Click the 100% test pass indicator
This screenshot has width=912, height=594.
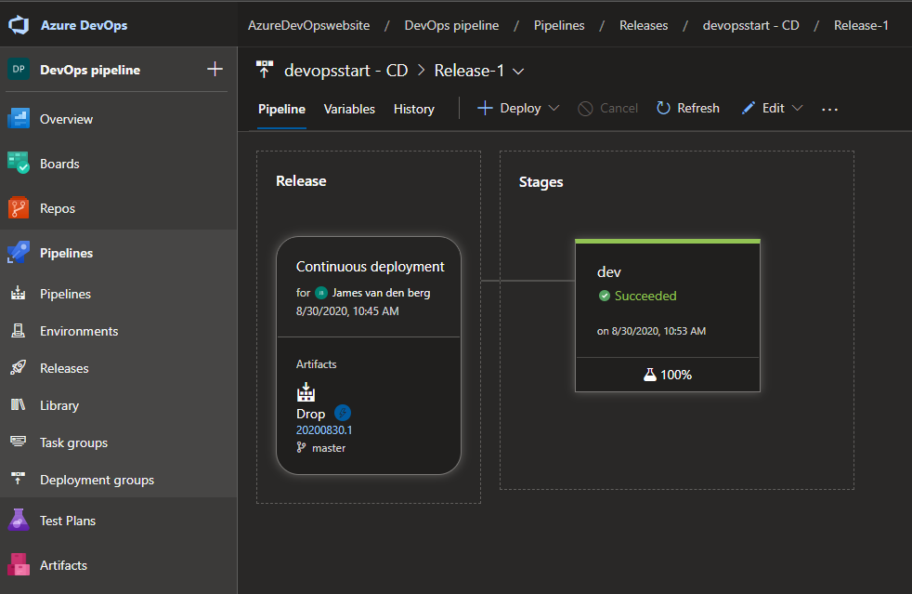coord(667,375)
